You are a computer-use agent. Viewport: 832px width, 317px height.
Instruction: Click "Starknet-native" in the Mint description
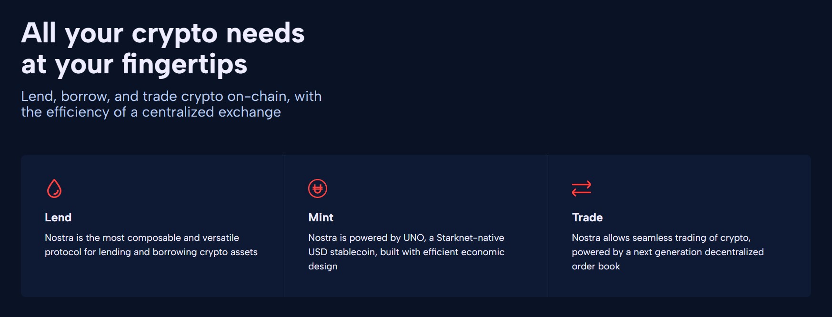470,238
